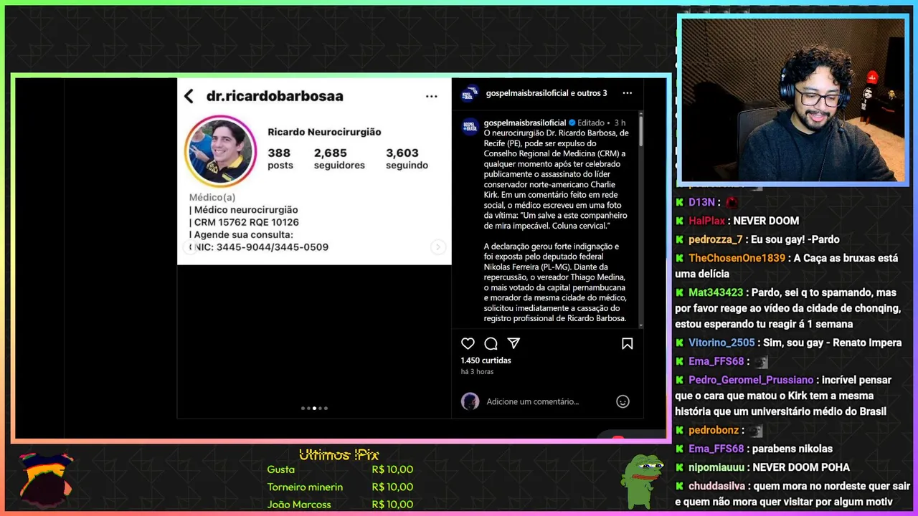Go to the previous carousel image arrow
The height and width of the screenshot is (516, 918).
[191, 247]
